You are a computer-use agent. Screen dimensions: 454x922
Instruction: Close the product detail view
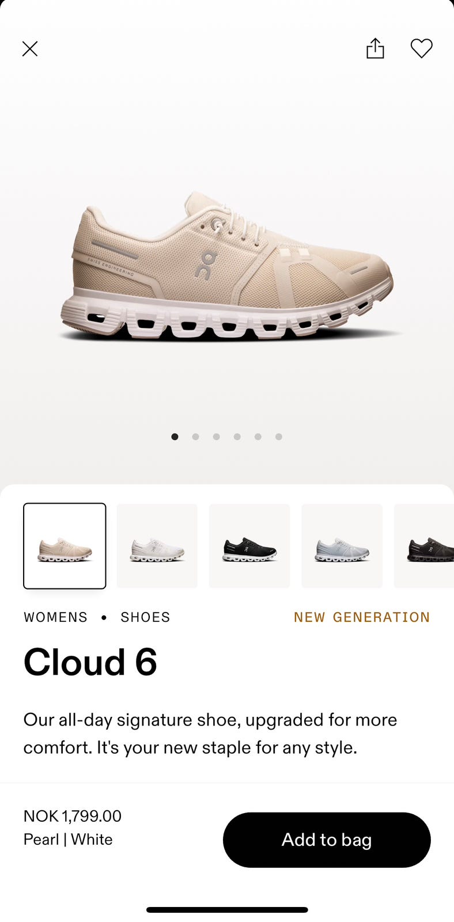[x=30, y=49]
